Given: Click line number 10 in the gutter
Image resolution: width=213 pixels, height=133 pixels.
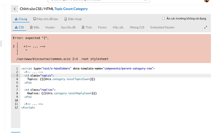Looking at the screenshot, I should point(16,100).
